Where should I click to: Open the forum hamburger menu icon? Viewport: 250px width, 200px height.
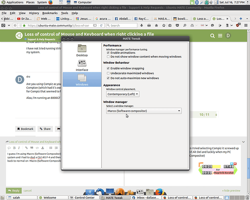(x=220, y=36)
